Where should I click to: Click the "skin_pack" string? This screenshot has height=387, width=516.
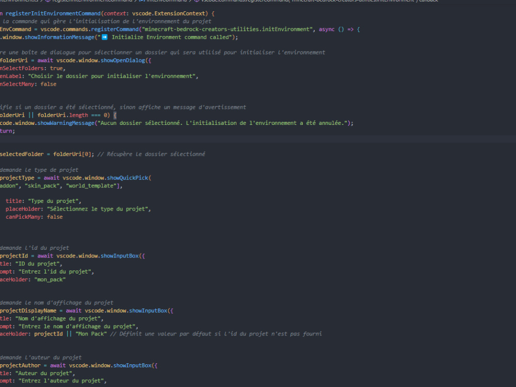point(42,186)
